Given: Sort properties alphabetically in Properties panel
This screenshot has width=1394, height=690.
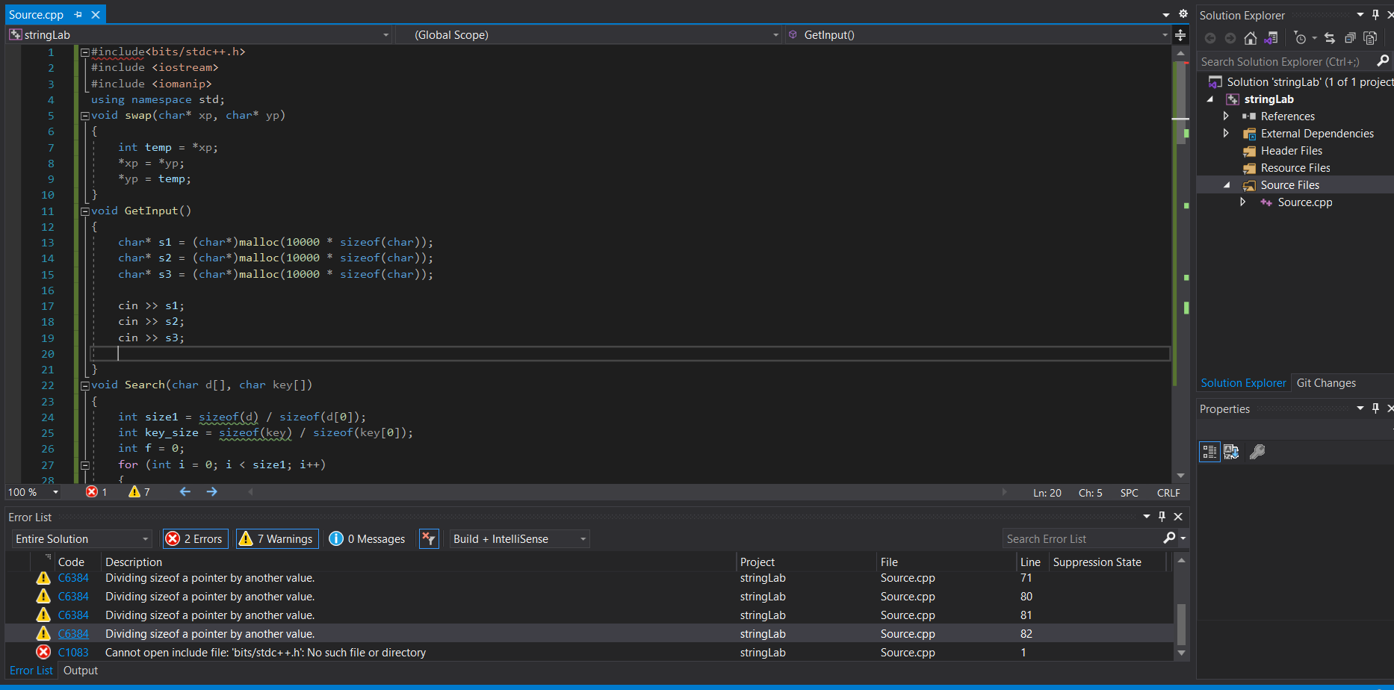Looking at the screenshot, I should (x=1230, y=452).
